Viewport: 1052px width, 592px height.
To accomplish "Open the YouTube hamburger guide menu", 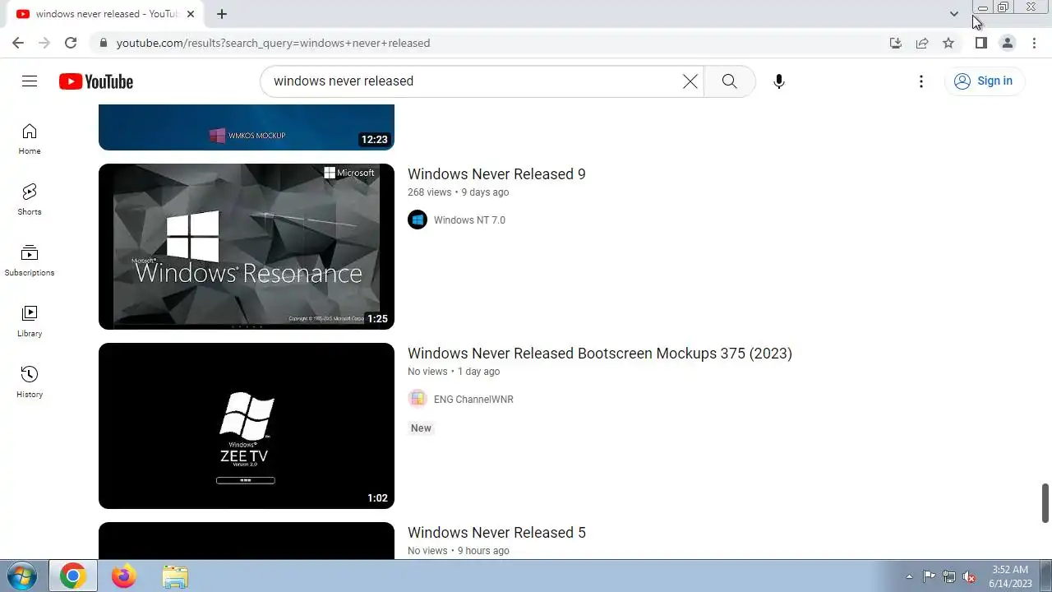I will click(30, 81).
